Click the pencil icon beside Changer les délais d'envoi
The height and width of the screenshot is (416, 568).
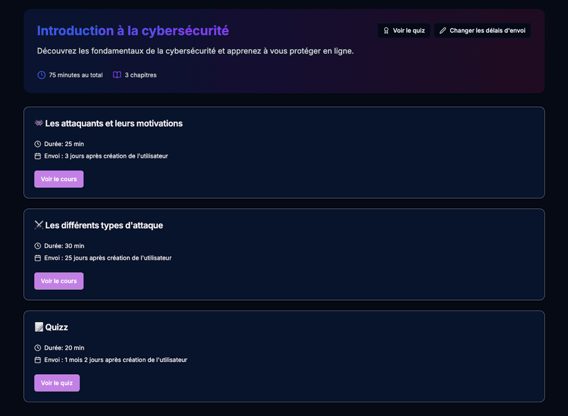coord(442,31)
